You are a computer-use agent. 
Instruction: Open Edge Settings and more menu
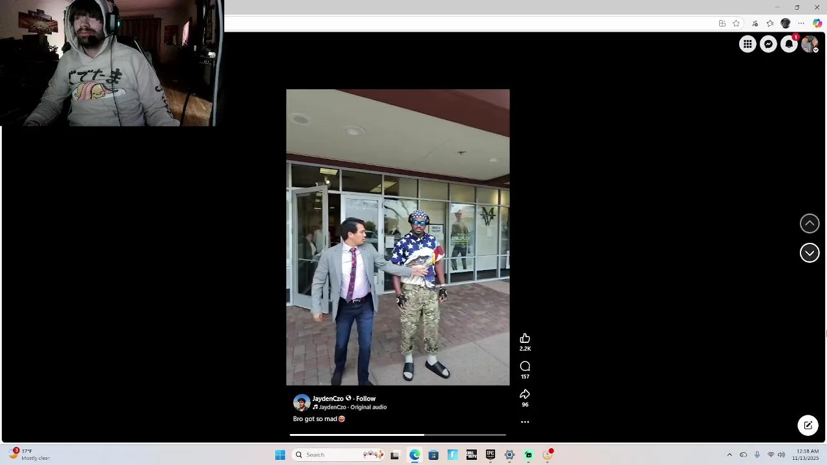point(801,23)
